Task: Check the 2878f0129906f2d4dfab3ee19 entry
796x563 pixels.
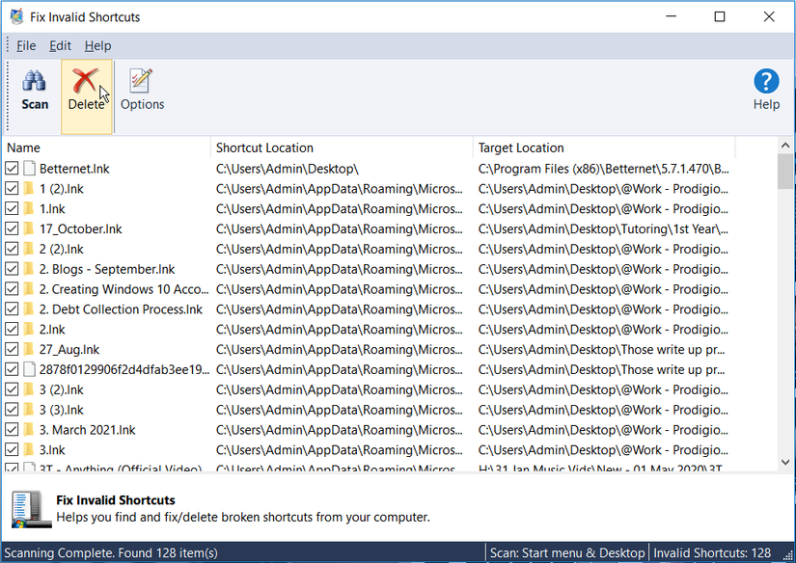Action: point(10,369)
